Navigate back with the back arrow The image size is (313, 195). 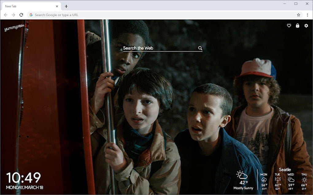(x=5, y=14)
